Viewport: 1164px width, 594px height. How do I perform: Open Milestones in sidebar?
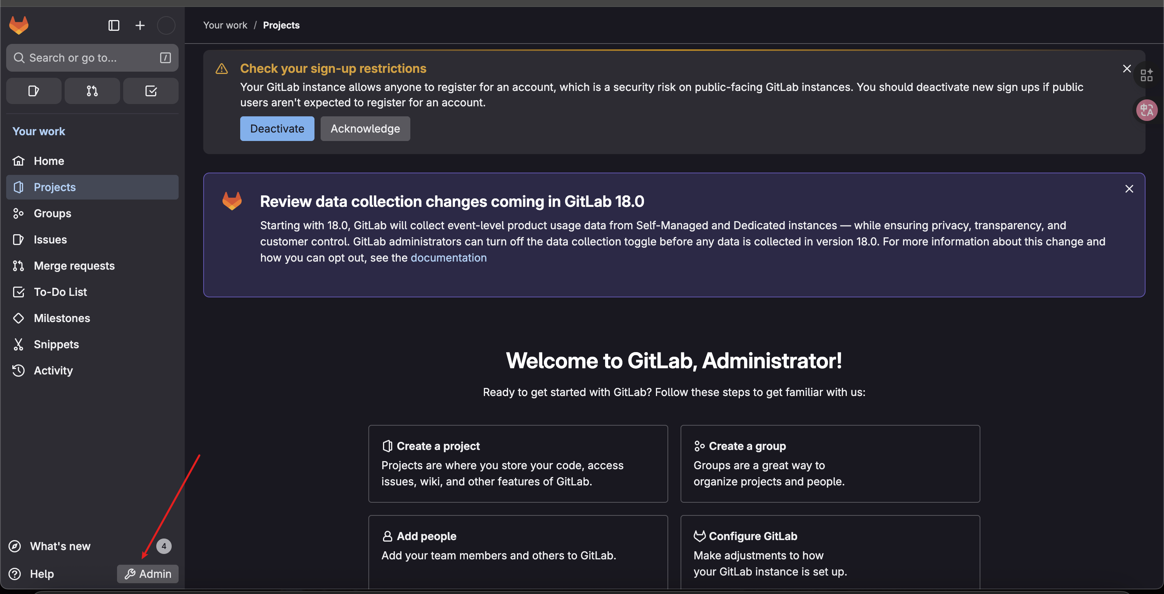click(62, 318)
